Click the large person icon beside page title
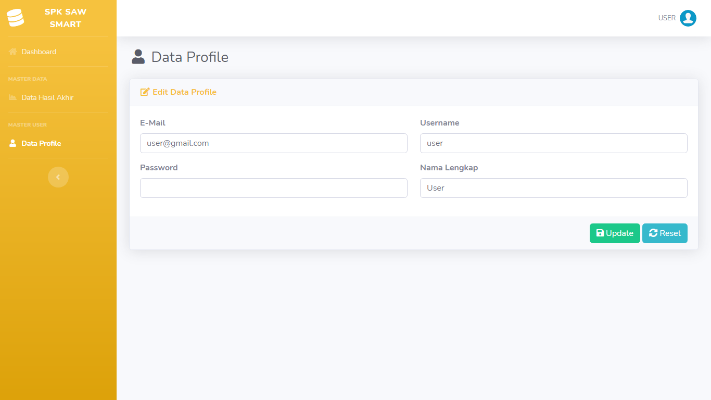The height and width of the screenshot is (400, 711). (138, 57)
